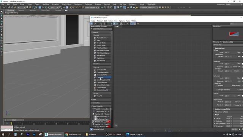Click the View1 tab in Slate editor
Image resolution: width=243 pixels, height=137 pixels.
(117, 26)
